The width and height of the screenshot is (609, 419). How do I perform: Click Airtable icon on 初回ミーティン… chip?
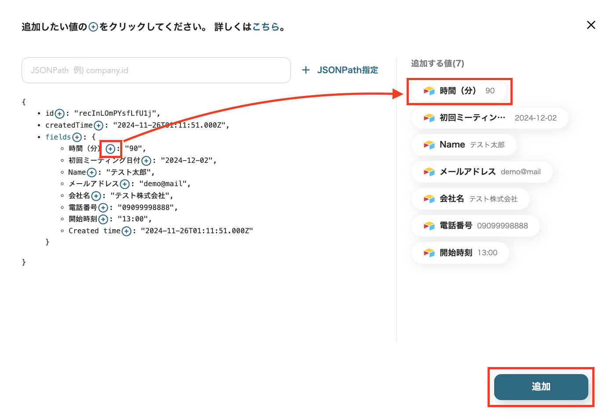(429, 118)
